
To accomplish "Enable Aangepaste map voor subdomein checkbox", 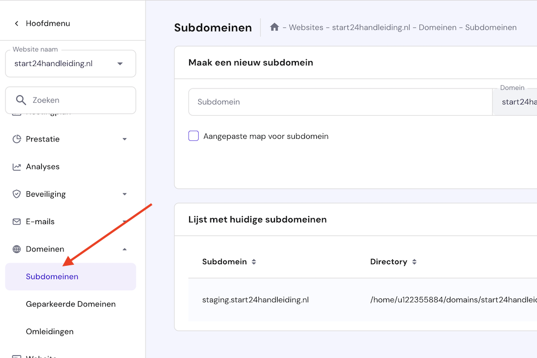I will pos(193,136).
